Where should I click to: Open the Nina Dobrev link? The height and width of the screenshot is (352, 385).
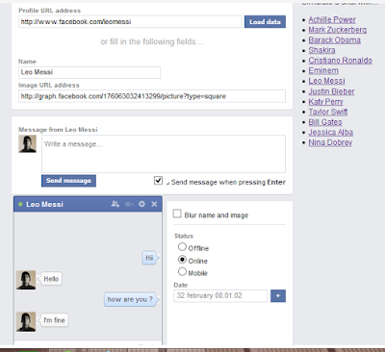330,142
